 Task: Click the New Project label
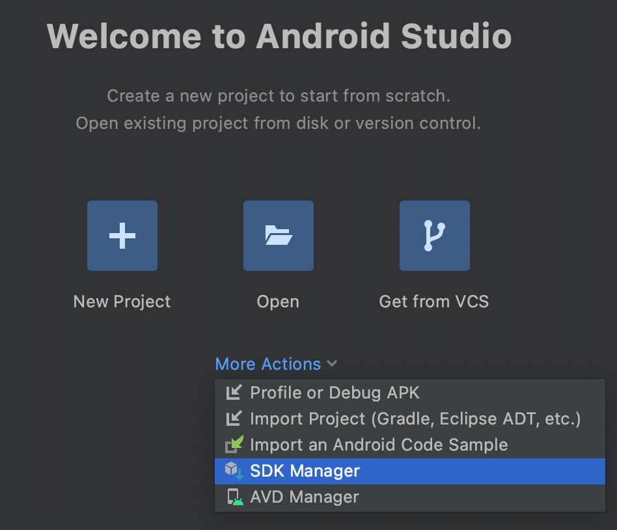click(x=122, y=302)
